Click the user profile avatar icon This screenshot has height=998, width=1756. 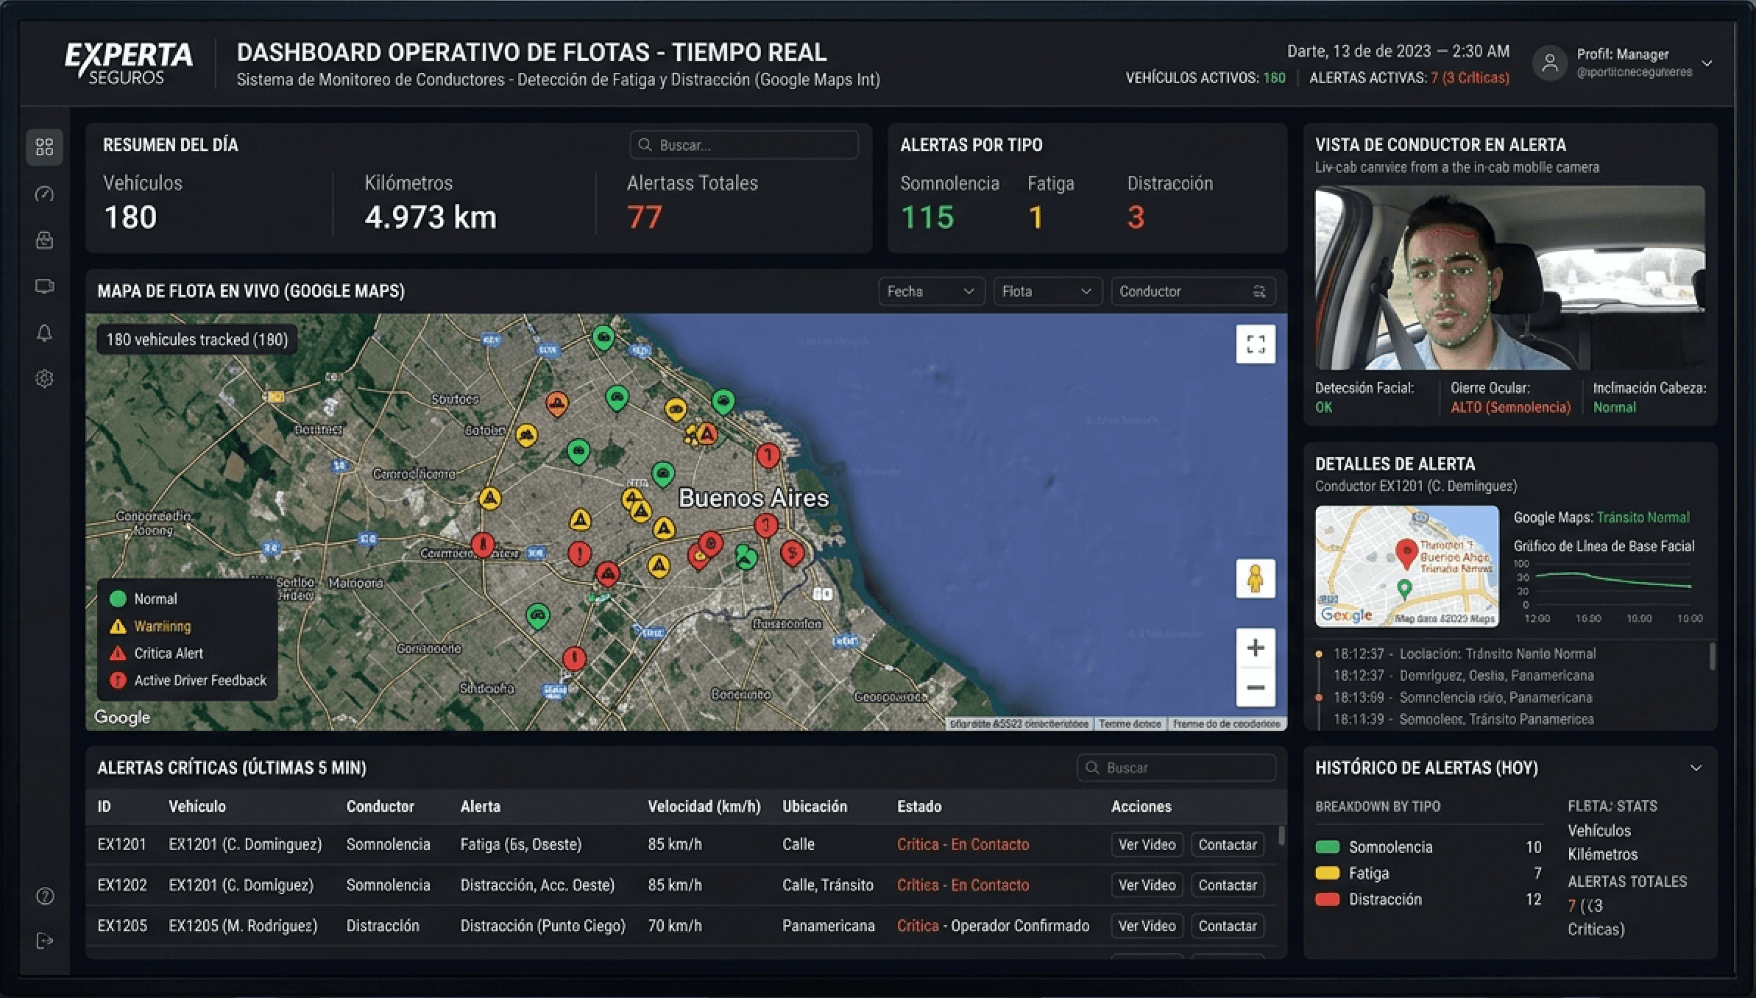click(1550, 63)
